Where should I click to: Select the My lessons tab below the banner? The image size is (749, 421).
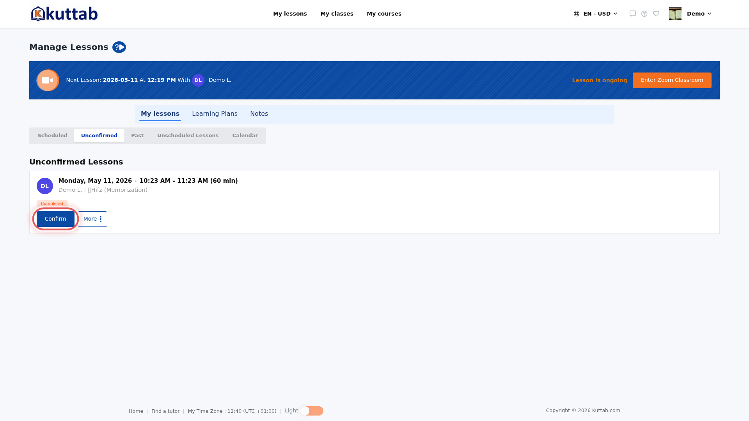(160, 114)
